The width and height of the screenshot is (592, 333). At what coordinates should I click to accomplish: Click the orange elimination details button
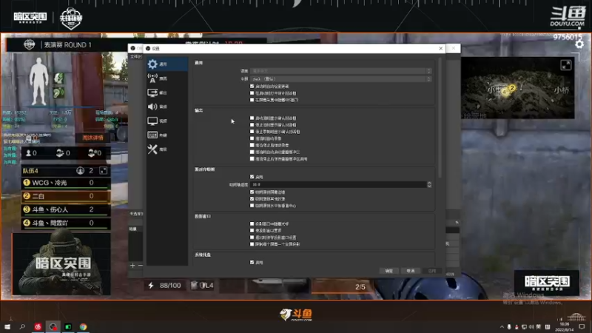(93, 138)
